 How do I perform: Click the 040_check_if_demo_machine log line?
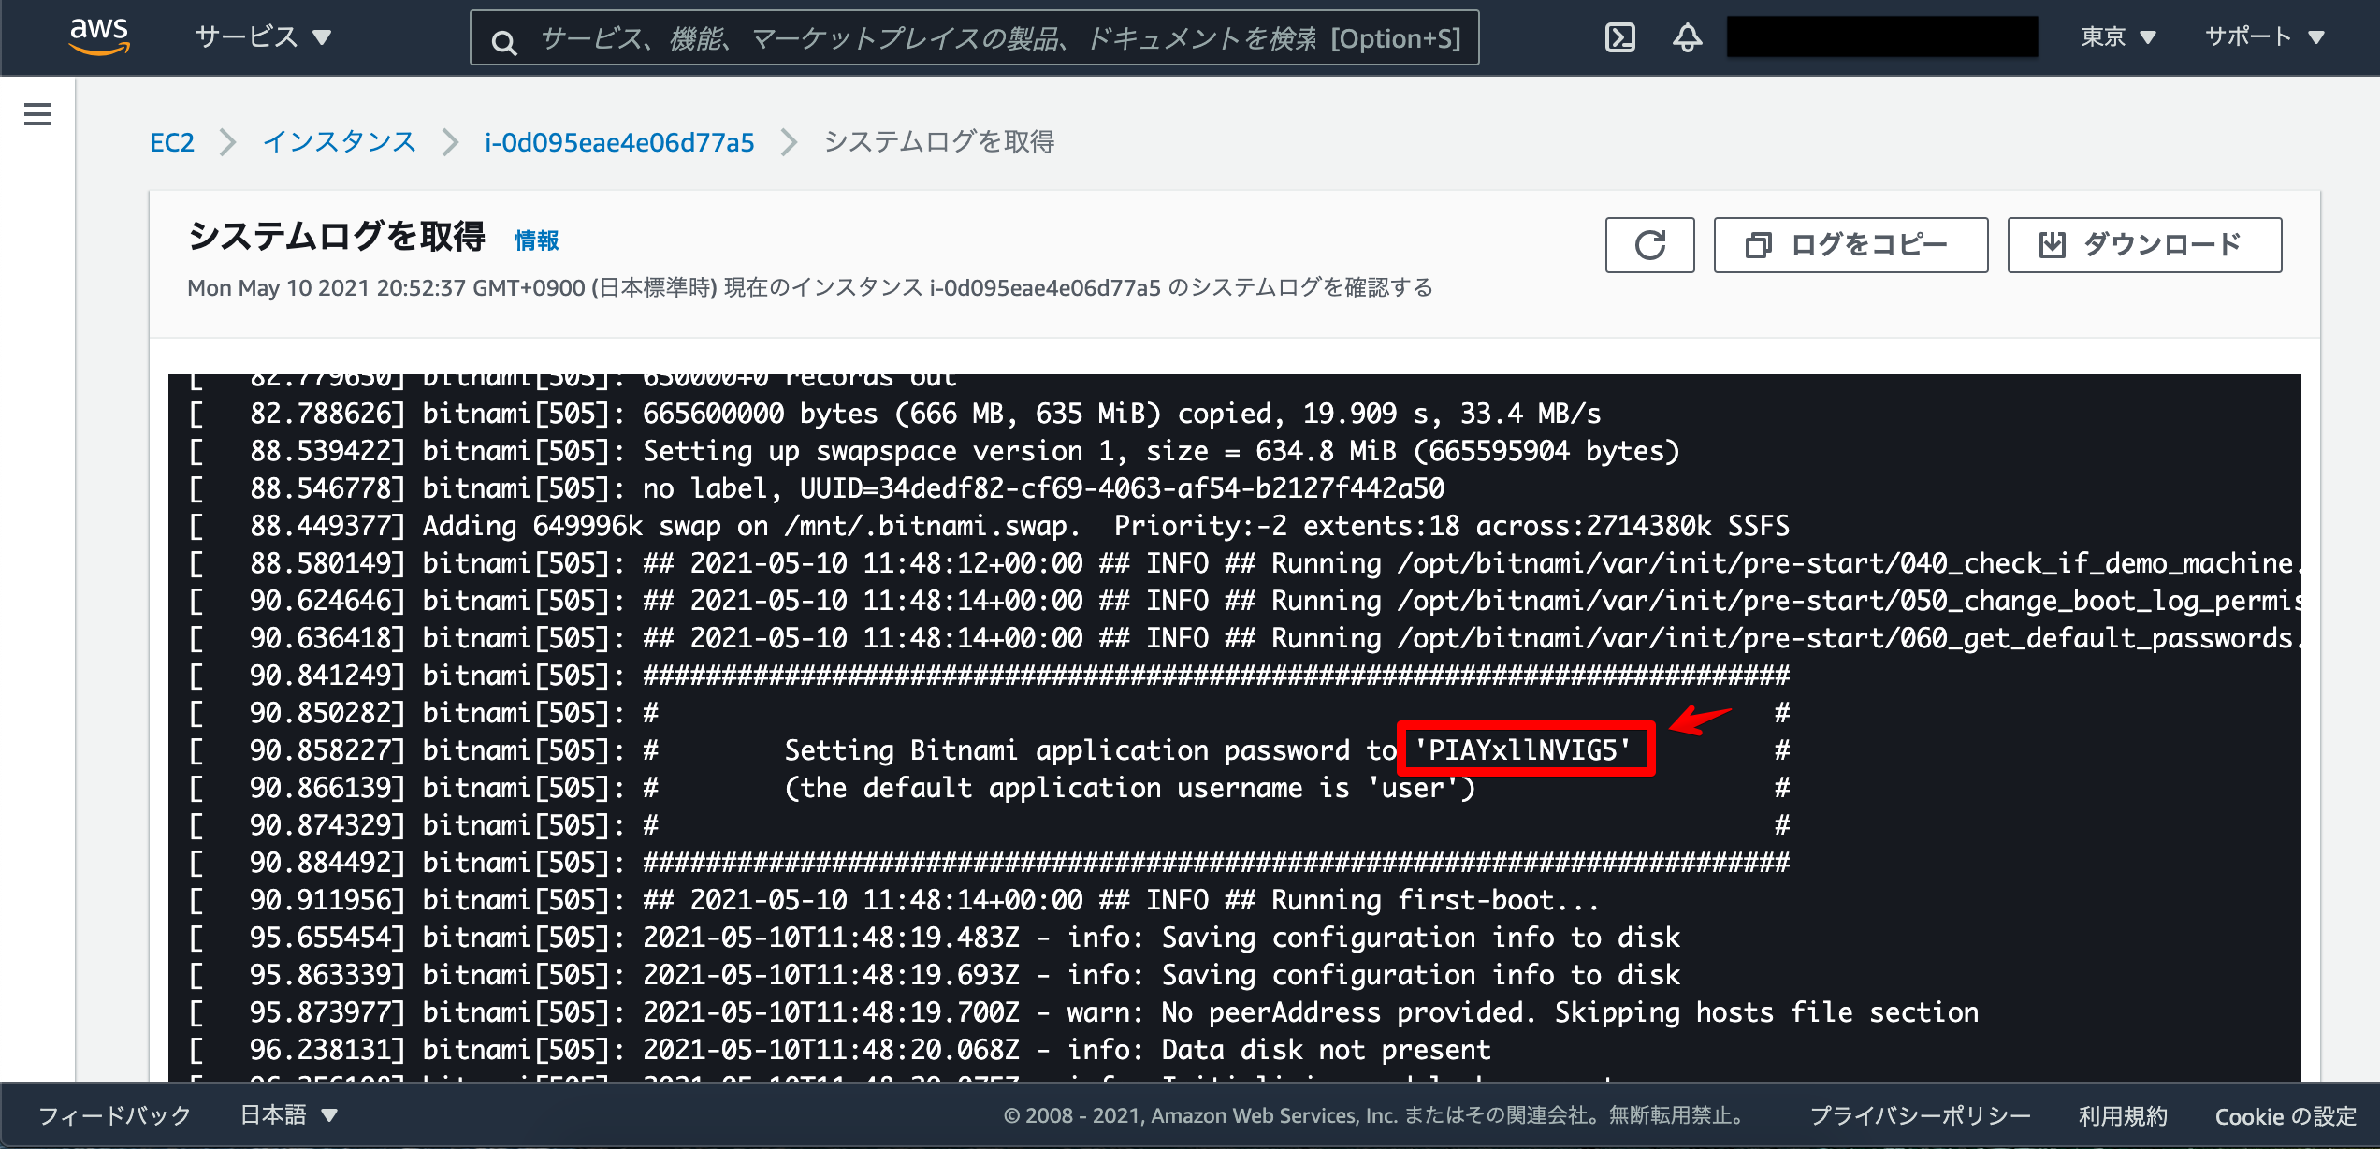click(x=1244, y=563)
